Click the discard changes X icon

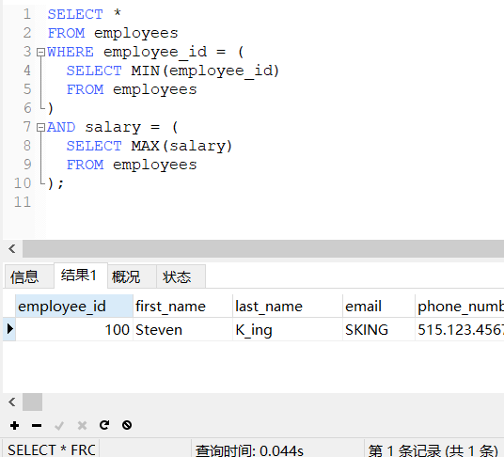(x=82, y=426)
